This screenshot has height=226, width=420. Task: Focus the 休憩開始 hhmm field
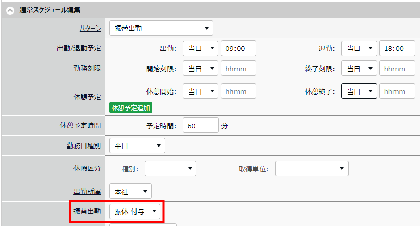click(238, 91)
